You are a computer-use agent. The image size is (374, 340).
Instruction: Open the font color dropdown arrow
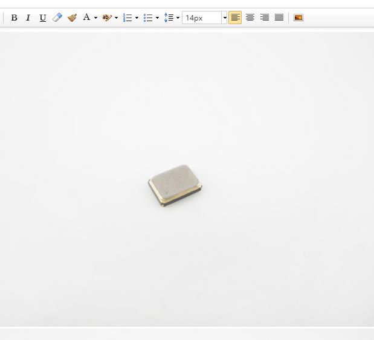click(95, 18)
